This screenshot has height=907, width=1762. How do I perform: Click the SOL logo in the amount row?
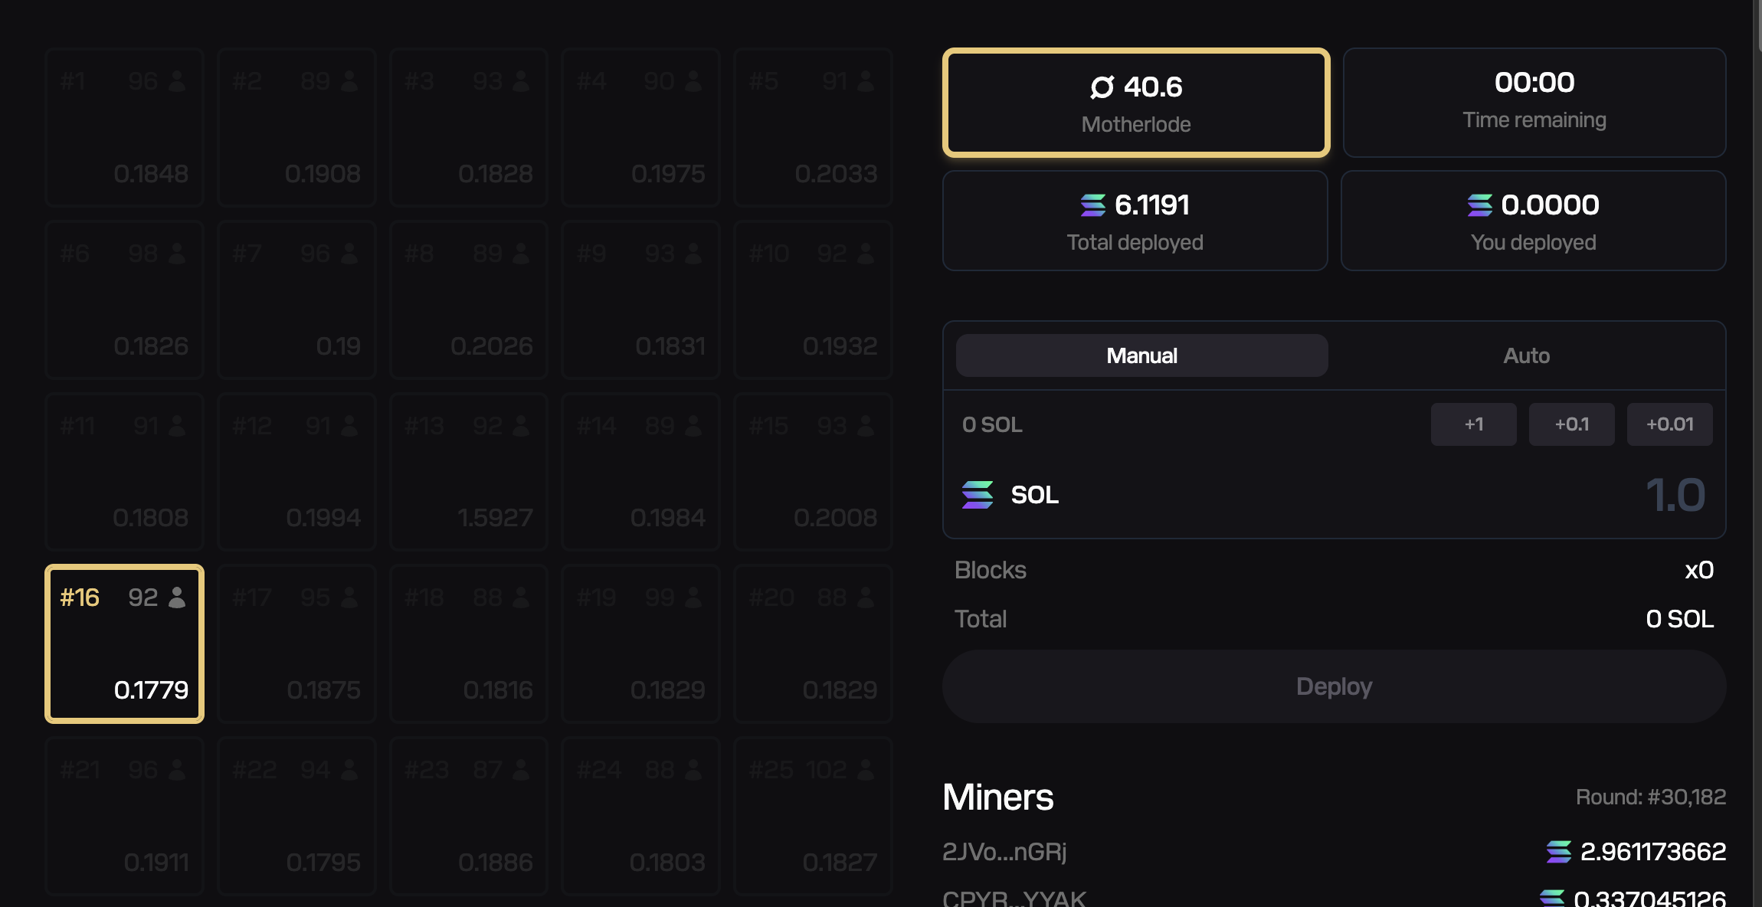[x=978, y=495]
